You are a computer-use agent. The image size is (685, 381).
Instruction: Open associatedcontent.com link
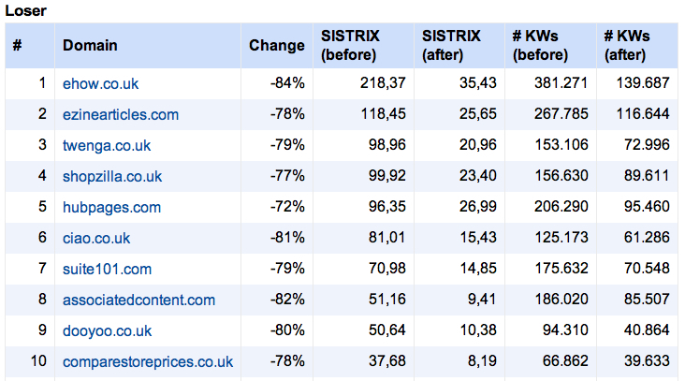click(138, 300)
